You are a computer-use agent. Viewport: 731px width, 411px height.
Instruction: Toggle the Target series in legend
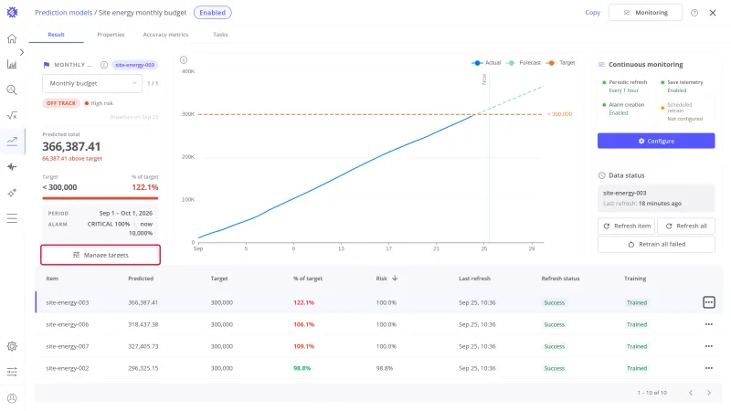tap(561, 63)
